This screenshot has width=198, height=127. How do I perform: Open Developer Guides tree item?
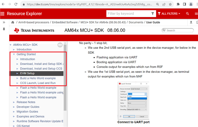tap(28, 107)
